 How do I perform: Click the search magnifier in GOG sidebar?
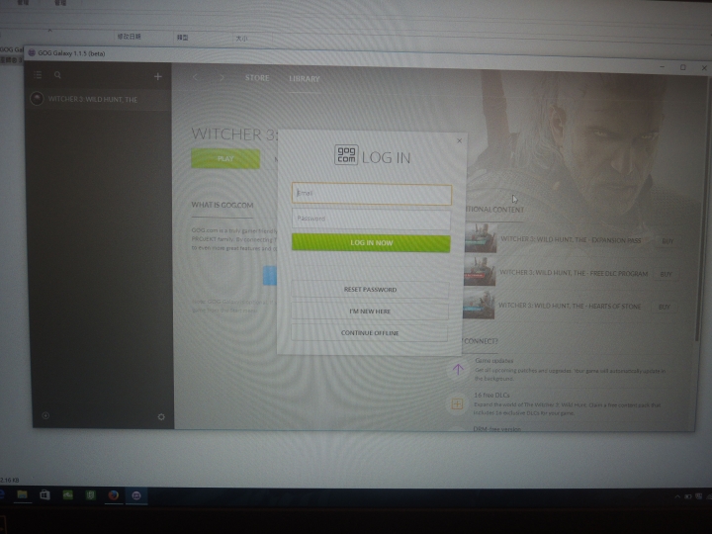click(x=57, y=75)
